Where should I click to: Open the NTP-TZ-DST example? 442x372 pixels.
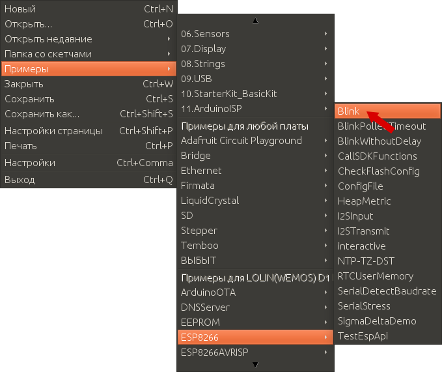pyautogui.click(x=387, y=261)
